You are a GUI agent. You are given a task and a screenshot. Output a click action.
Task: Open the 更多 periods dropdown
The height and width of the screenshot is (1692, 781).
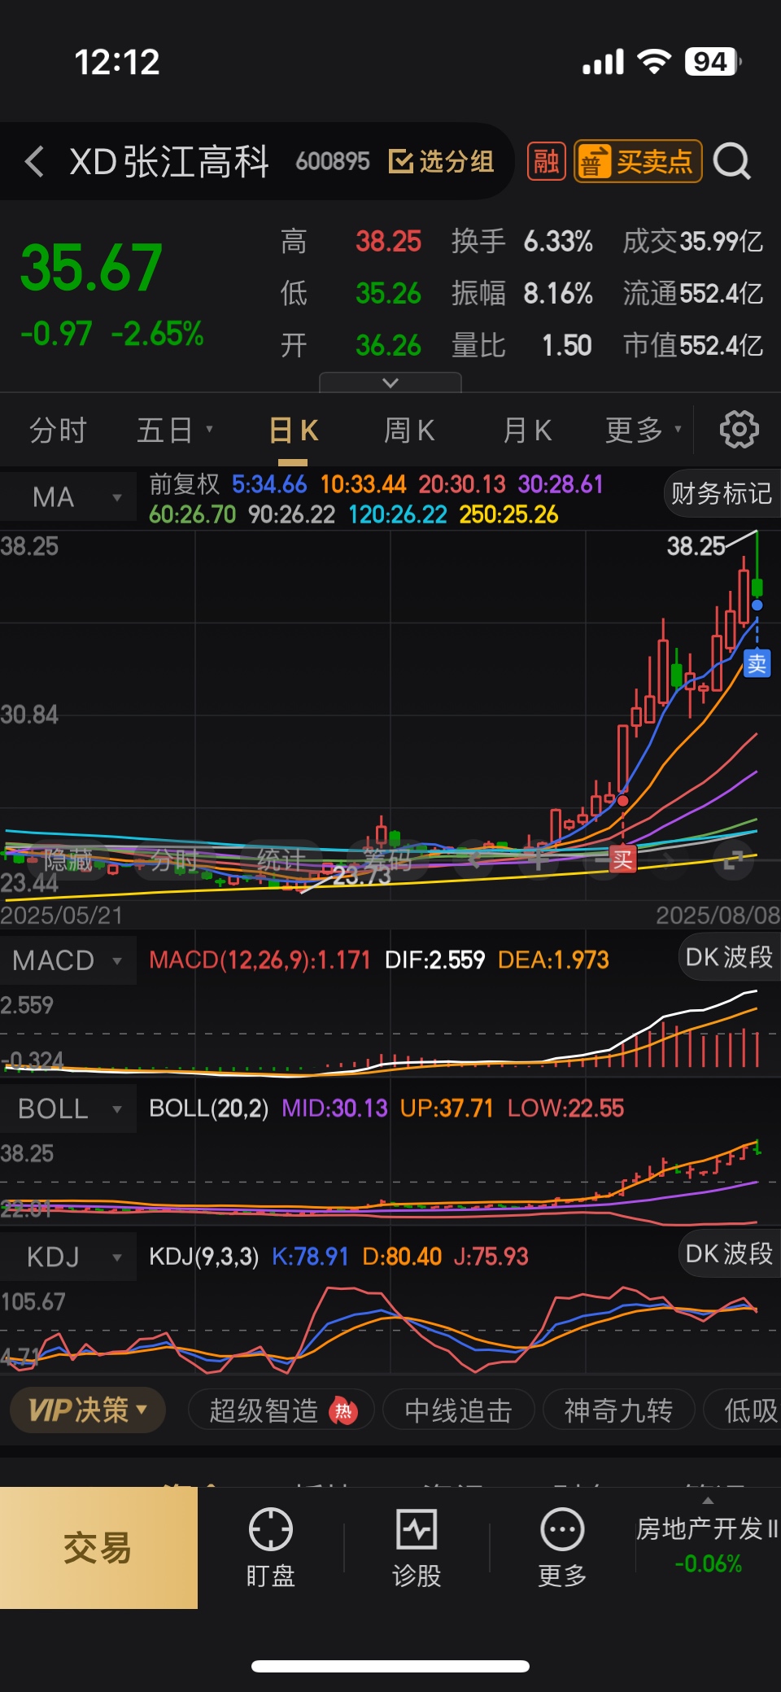tap(644, 430)
